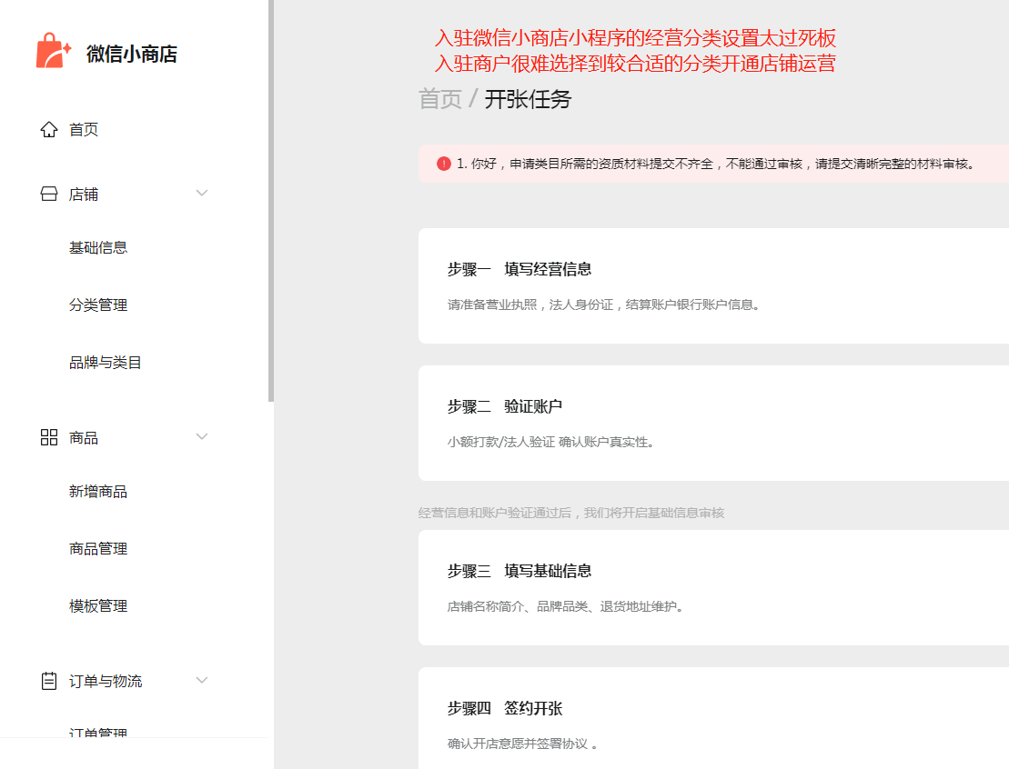Click the red warning icon in alert
The height and width of the screenshot is (769, 1009).
(443, 164)
